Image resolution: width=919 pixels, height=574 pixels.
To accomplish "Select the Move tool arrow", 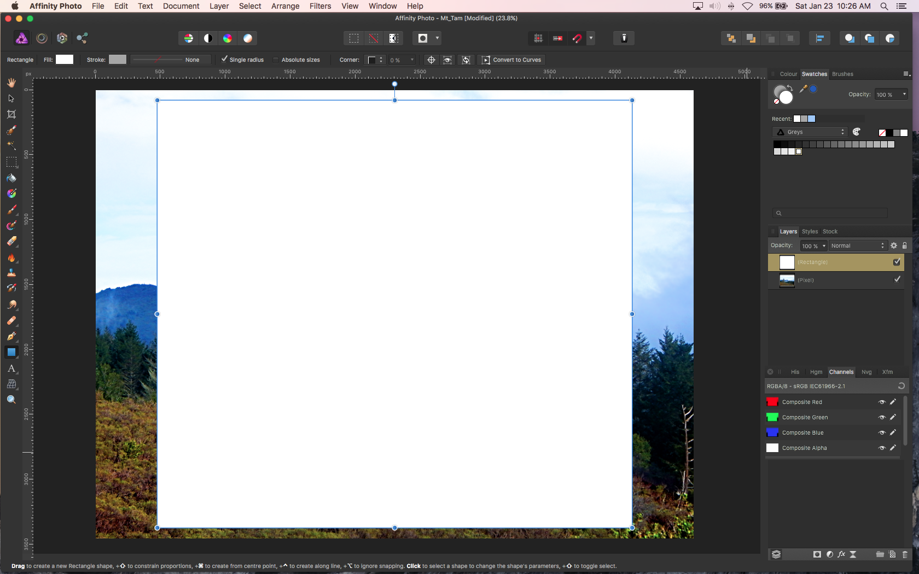I will 11,98.
